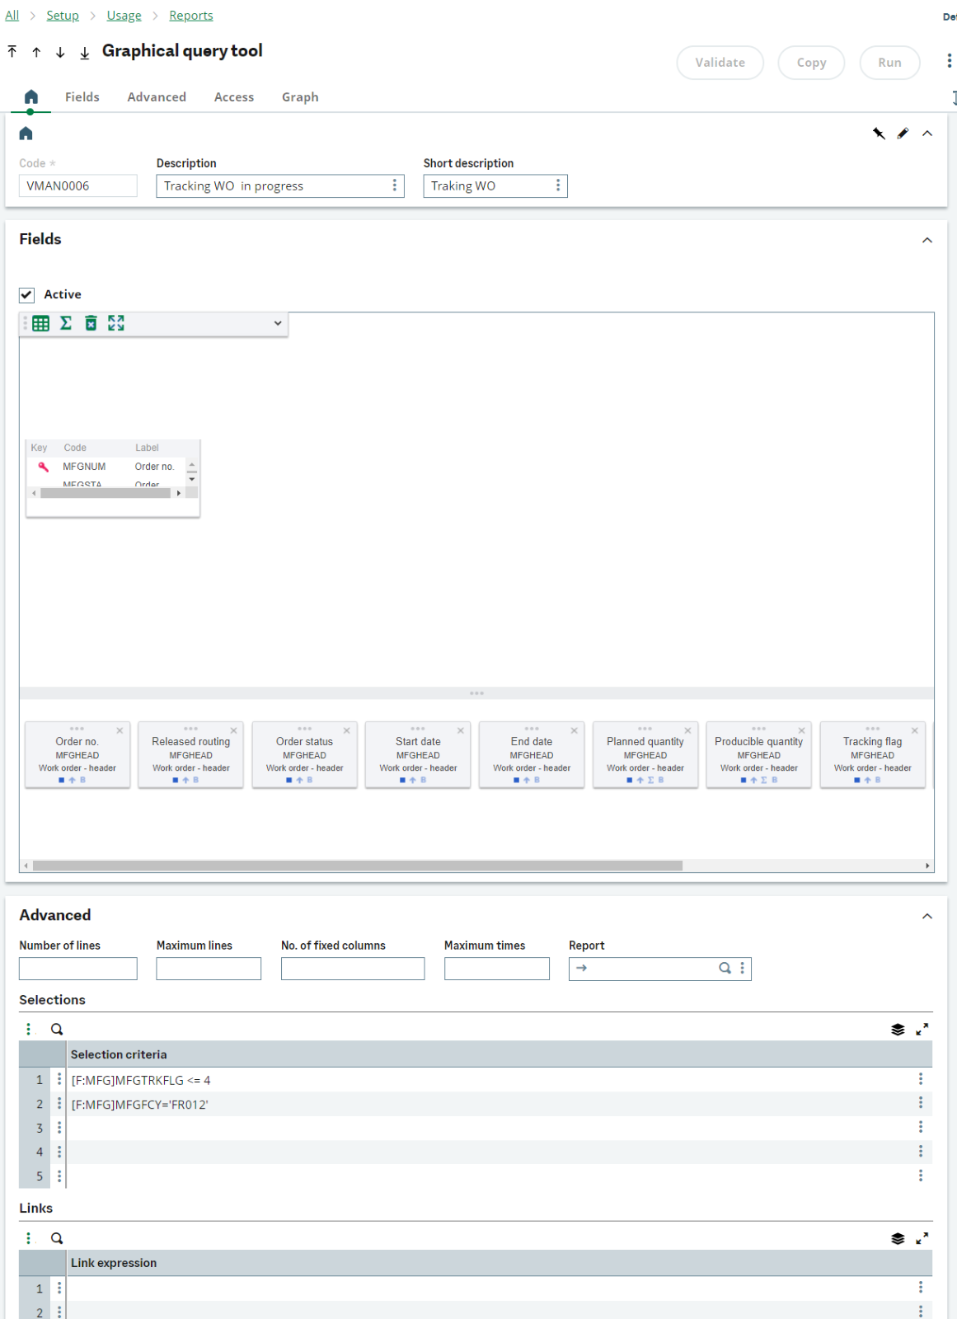
Task: Remove the Order status field card
Action: coord(347,730)
